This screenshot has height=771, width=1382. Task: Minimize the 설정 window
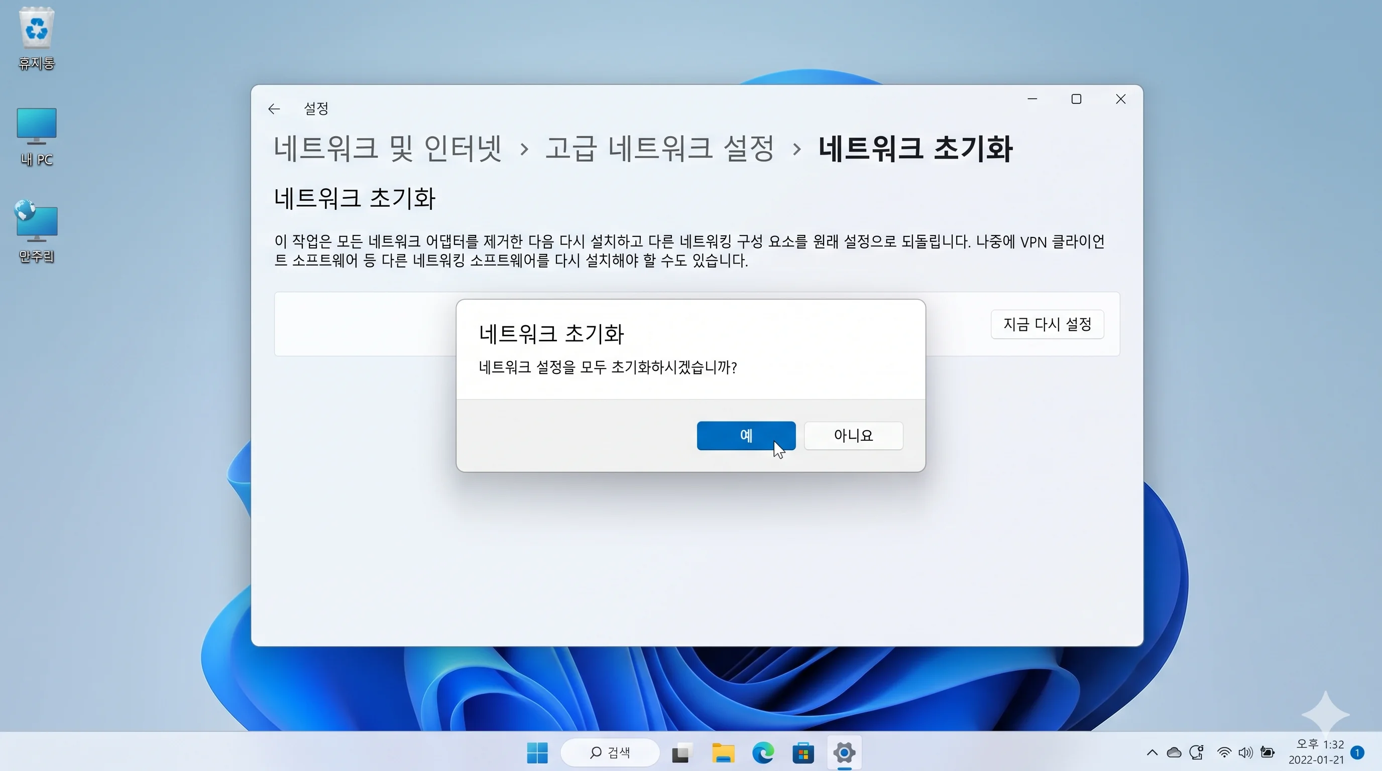pos(1032,99)
